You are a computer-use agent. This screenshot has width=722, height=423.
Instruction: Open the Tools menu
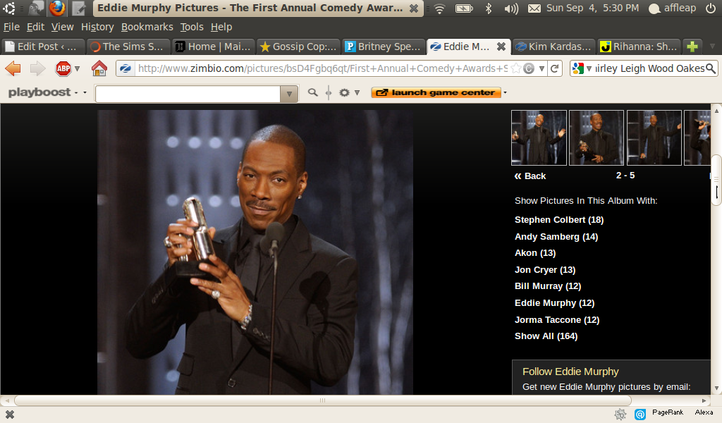(x=192, y=27)
